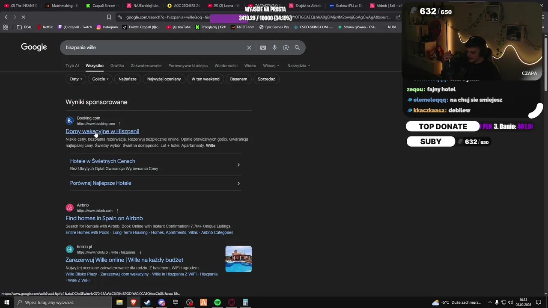This screenshot has height=308, width=548.
Task: Click the Airbnb favicon
Action: coord(69,207)
